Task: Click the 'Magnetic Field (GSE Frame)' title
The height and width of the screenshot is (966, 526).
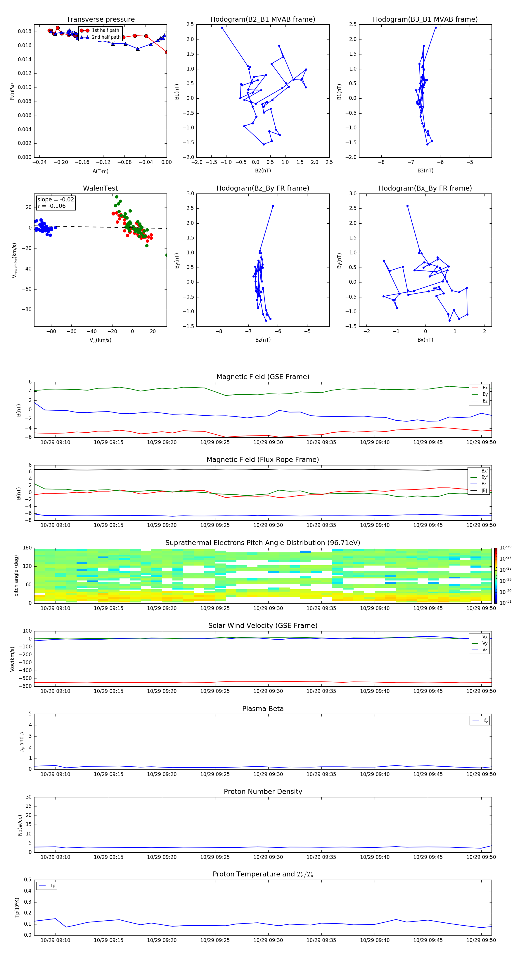Action: [x=263, y=377]
